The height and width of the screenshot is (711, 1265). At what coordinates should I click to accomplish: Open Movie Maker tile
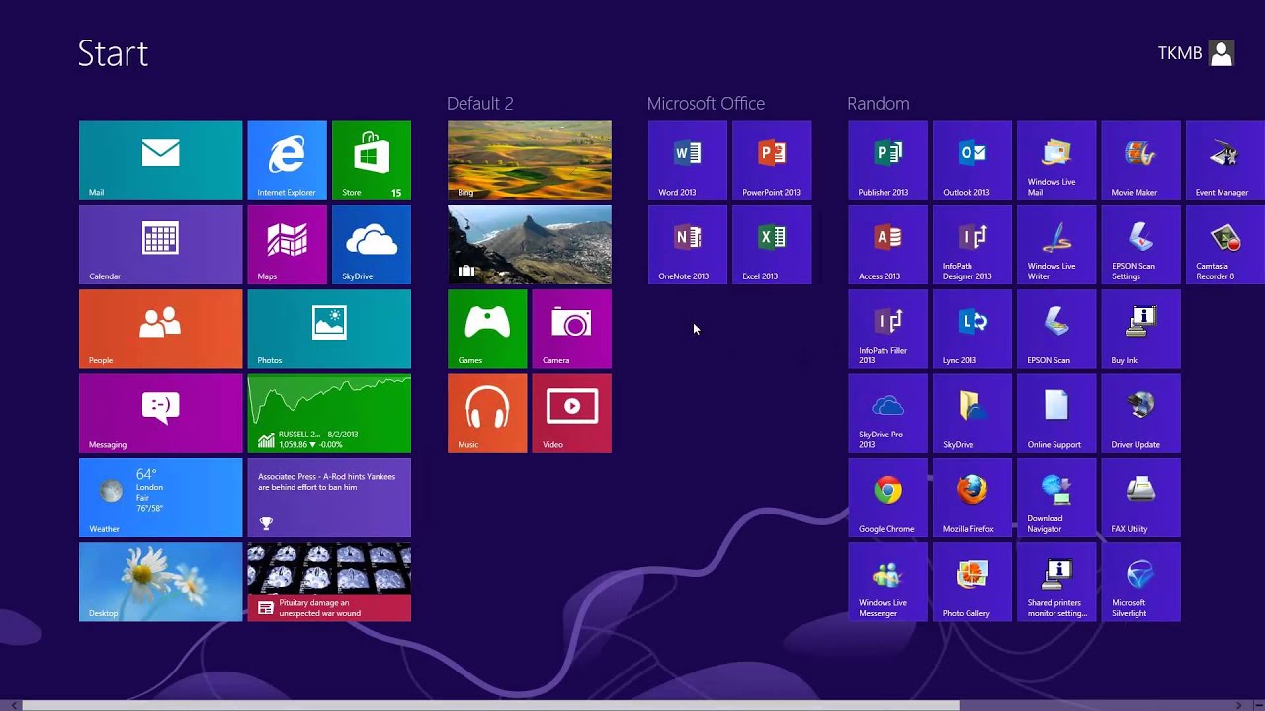pyautogui.click(x=1140, y=161)
